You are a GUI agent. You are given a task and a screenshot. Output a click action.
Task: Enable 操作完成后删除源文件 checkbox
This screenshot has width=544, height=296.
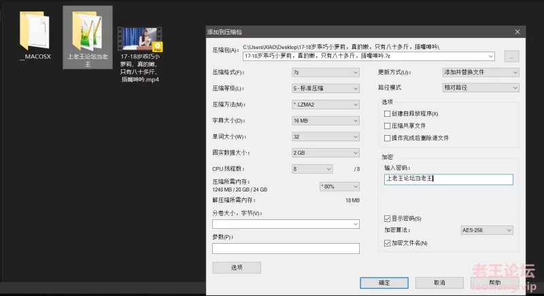point(387,138)
